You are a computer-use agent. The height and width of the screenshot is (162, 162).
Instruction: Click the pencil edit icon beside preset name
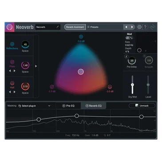pos(57,27)
